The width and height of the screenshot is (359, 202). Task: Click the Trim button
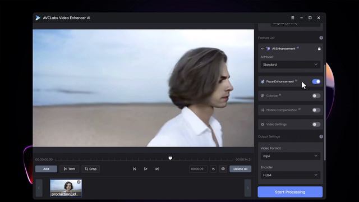(x=70, y=169)
